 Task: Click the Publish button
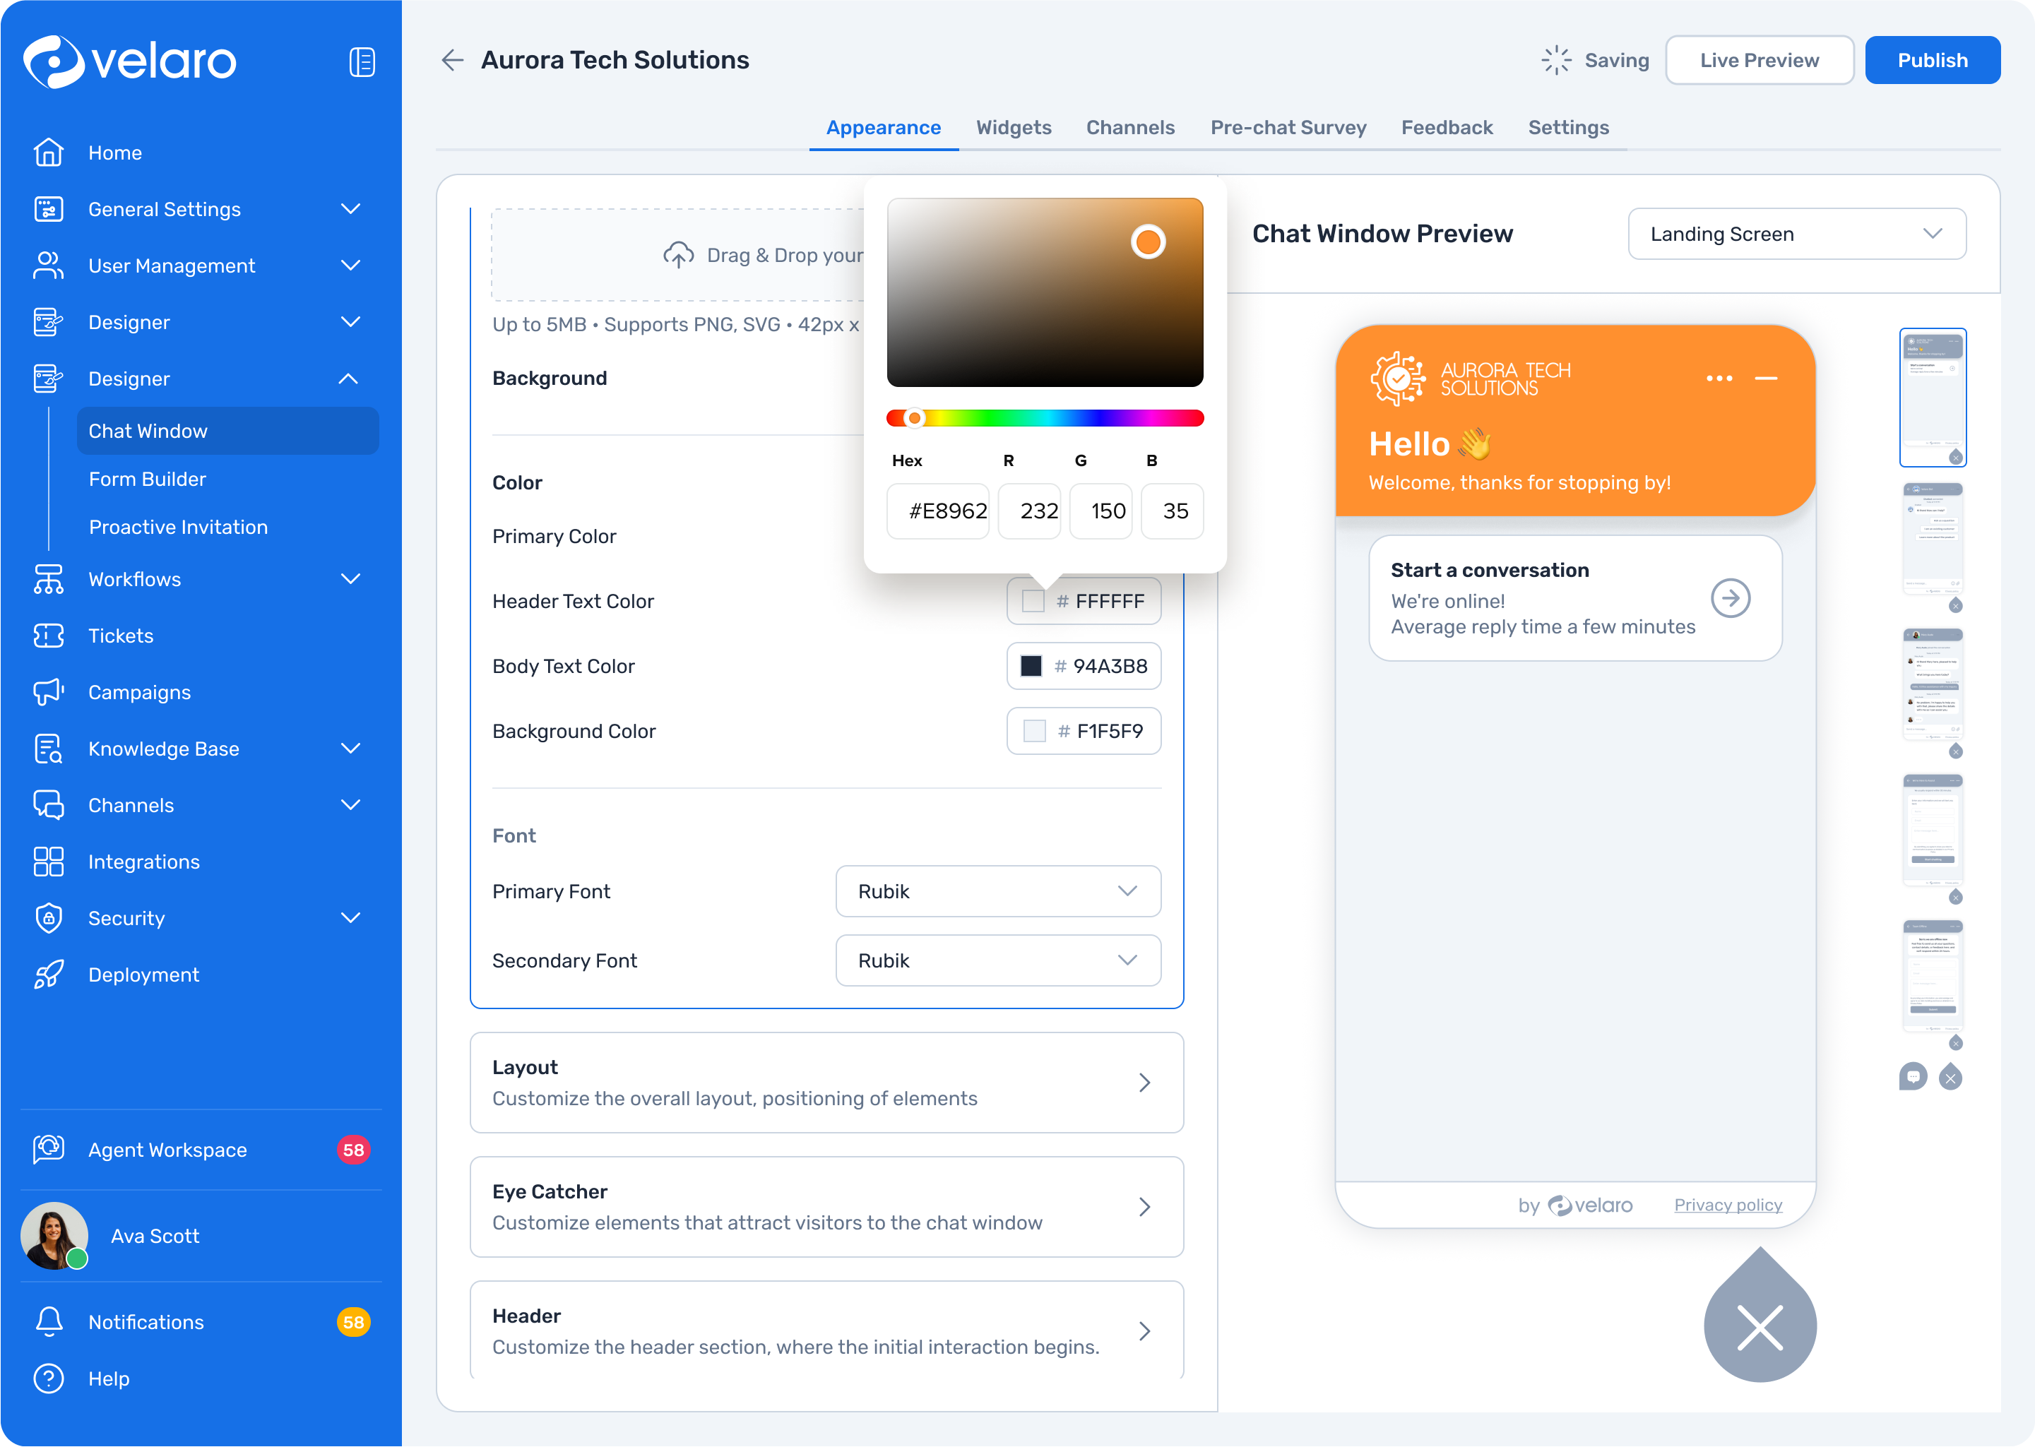coord(1932,60)
